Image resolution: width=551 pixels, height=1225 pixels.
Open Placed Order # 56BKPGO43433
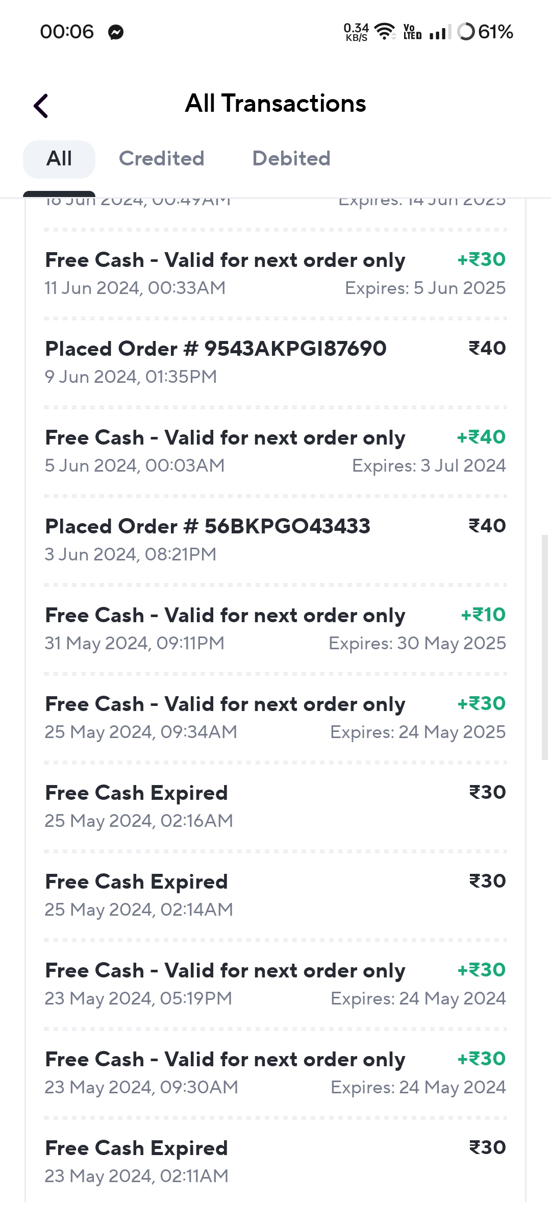point(275,540)
